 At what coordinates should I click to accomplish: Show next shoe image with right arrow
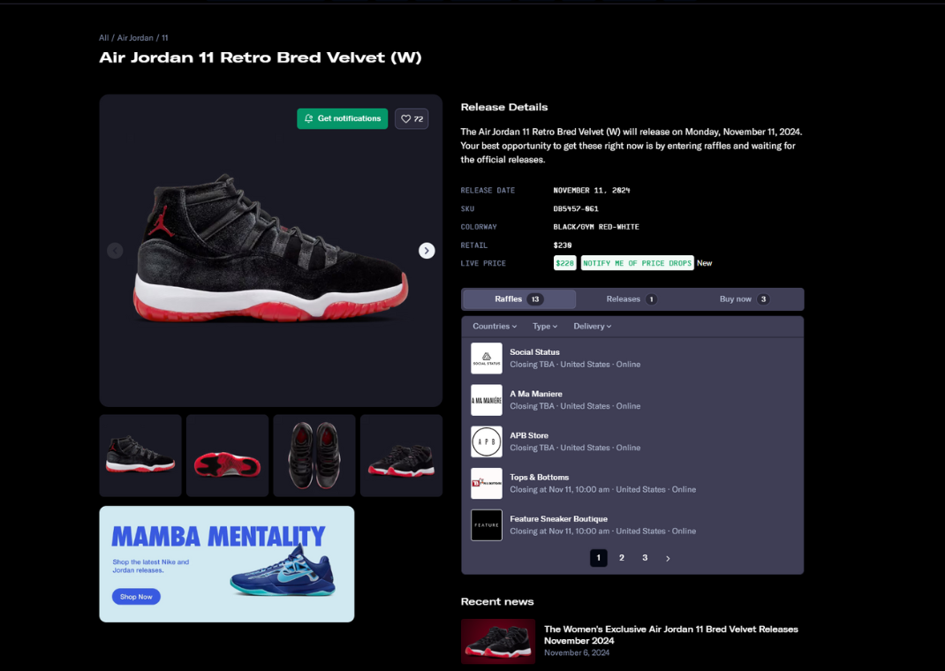click(427, 251)
